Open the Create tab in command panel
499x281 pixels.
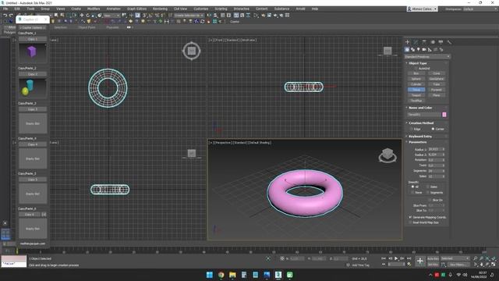click(407, 41)
